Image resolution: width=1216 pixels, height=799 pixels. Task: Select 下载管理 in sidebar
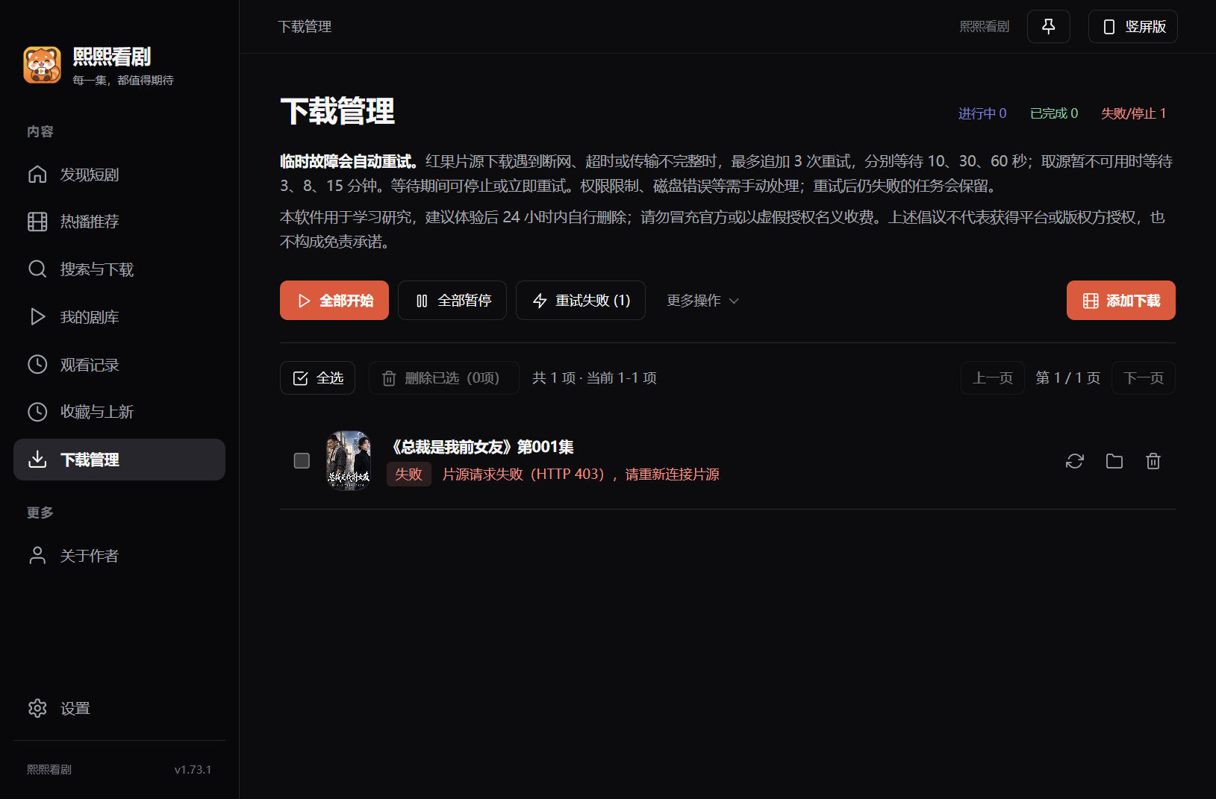tap(119, 460)
